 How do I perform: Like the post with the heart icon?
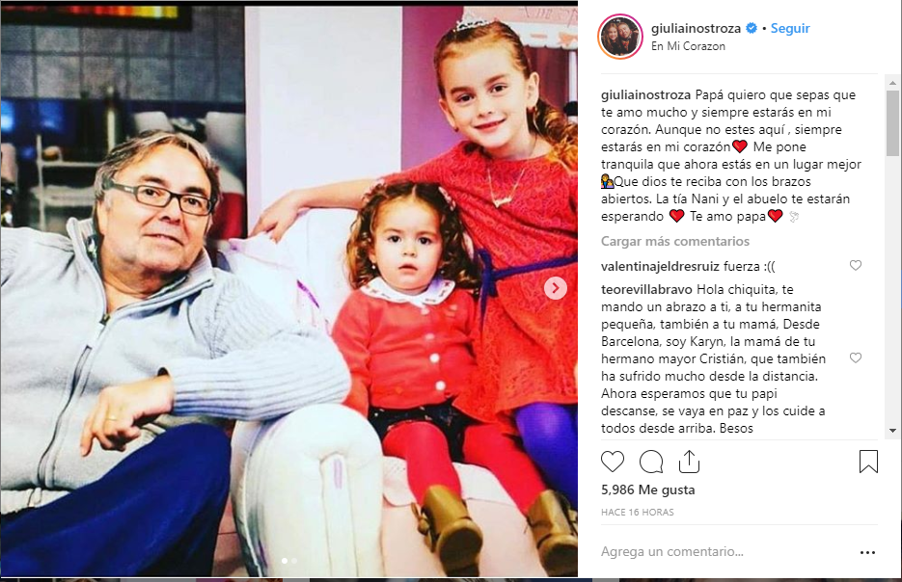[x=612, y=462]
